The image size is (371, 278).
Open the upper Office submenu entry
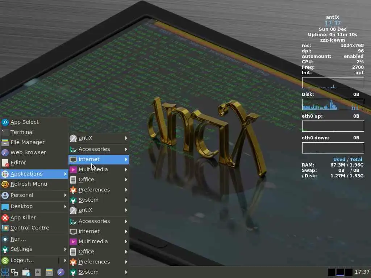[99, 180]
